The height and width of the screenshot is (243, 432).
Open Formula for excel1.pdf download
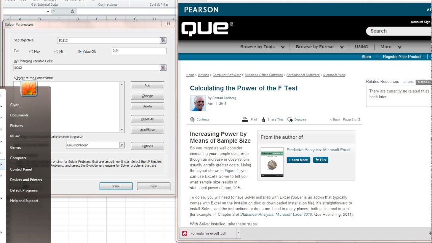(x=208, y=233)
